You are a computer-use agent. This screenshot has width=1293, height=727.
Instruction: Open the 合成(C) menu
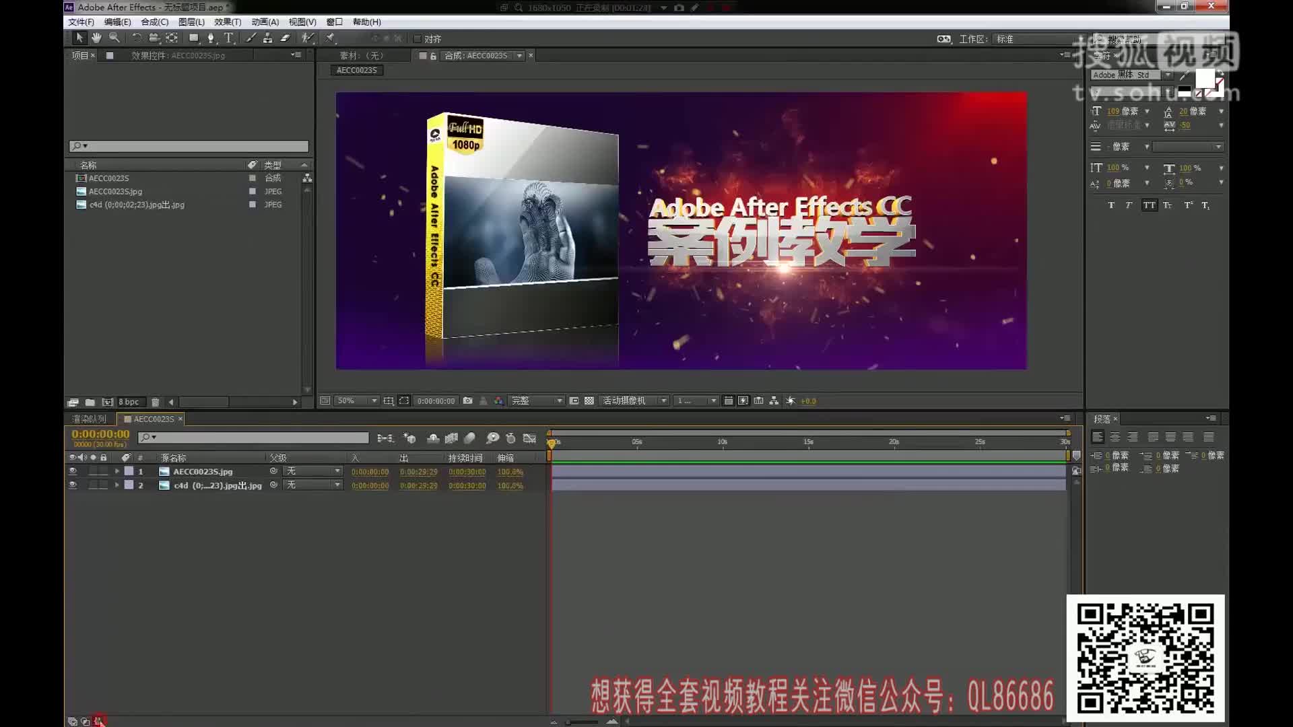154,22
